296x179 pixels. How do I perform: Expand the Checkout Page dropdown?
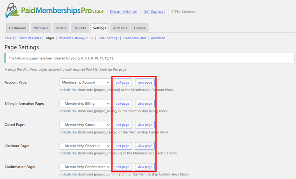(x=86, y=146)
